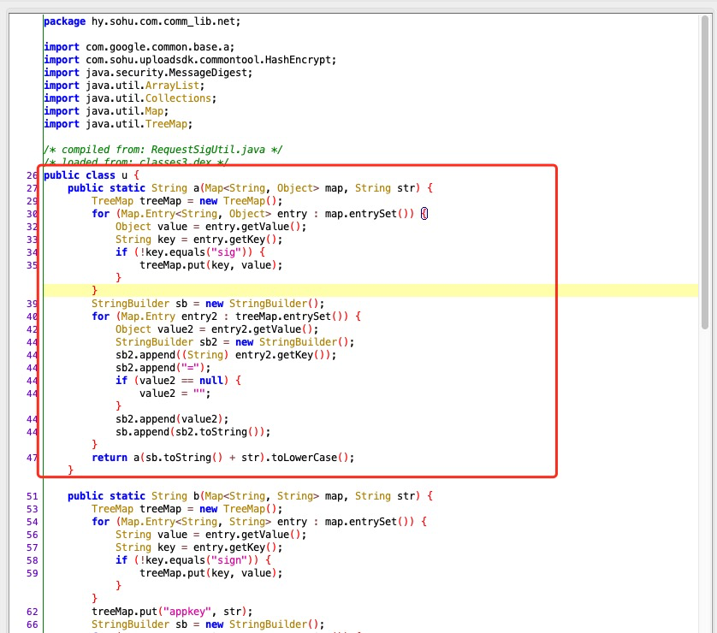Click the 'value2 = "";' assignment
Viewport: 717px width, 633px height.
[x=175, y=393]
